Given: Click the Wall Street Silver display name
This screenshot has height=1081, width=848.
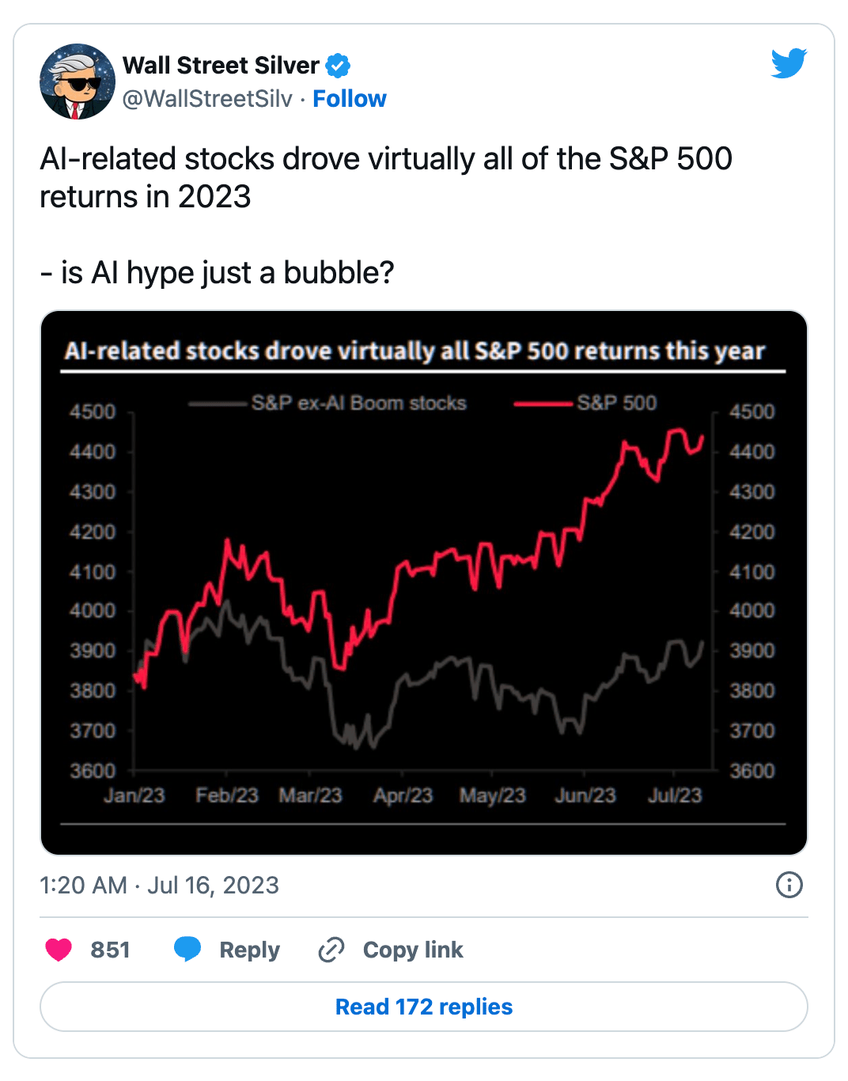Looking at the screenshot, I should [x=221, y=65].
